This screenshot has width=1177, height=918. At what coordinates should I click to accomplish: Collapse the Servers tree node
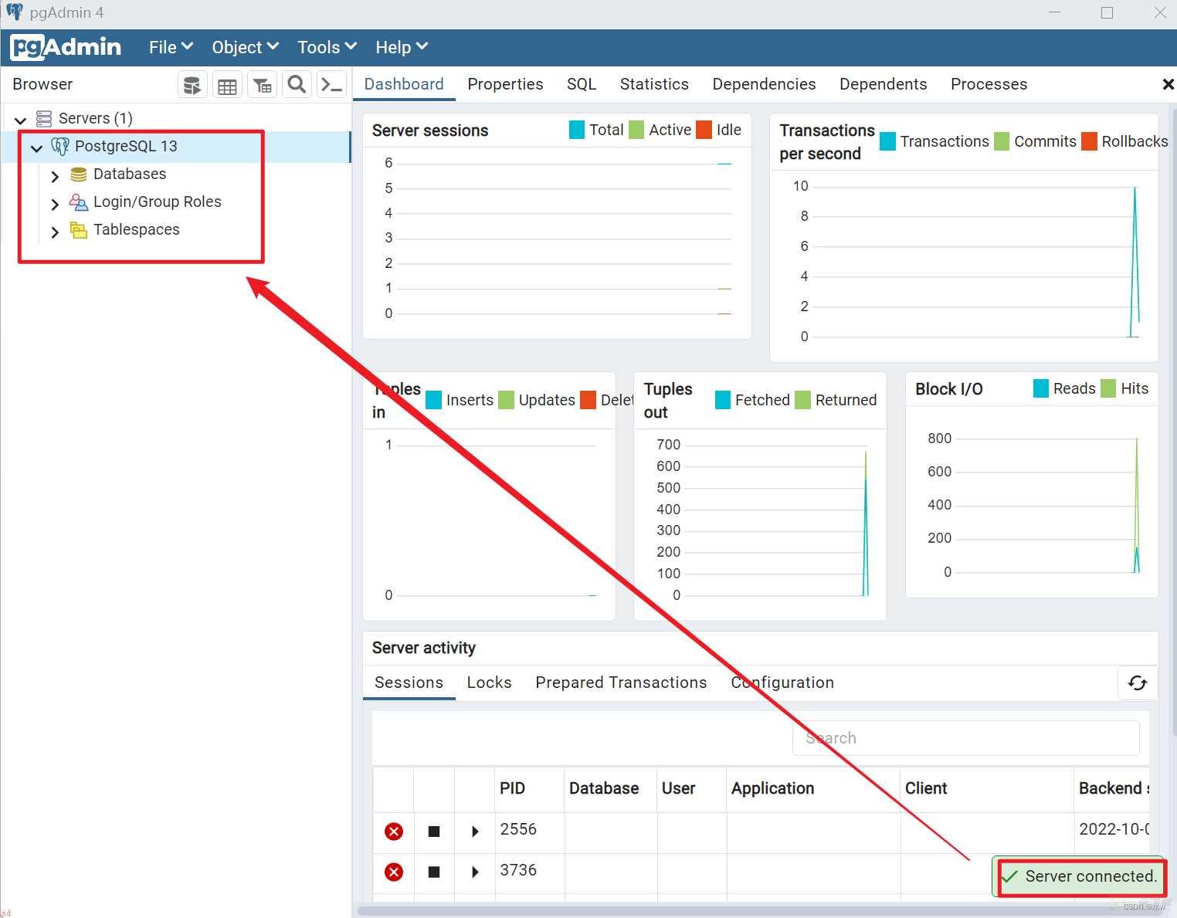click(21, 120)
